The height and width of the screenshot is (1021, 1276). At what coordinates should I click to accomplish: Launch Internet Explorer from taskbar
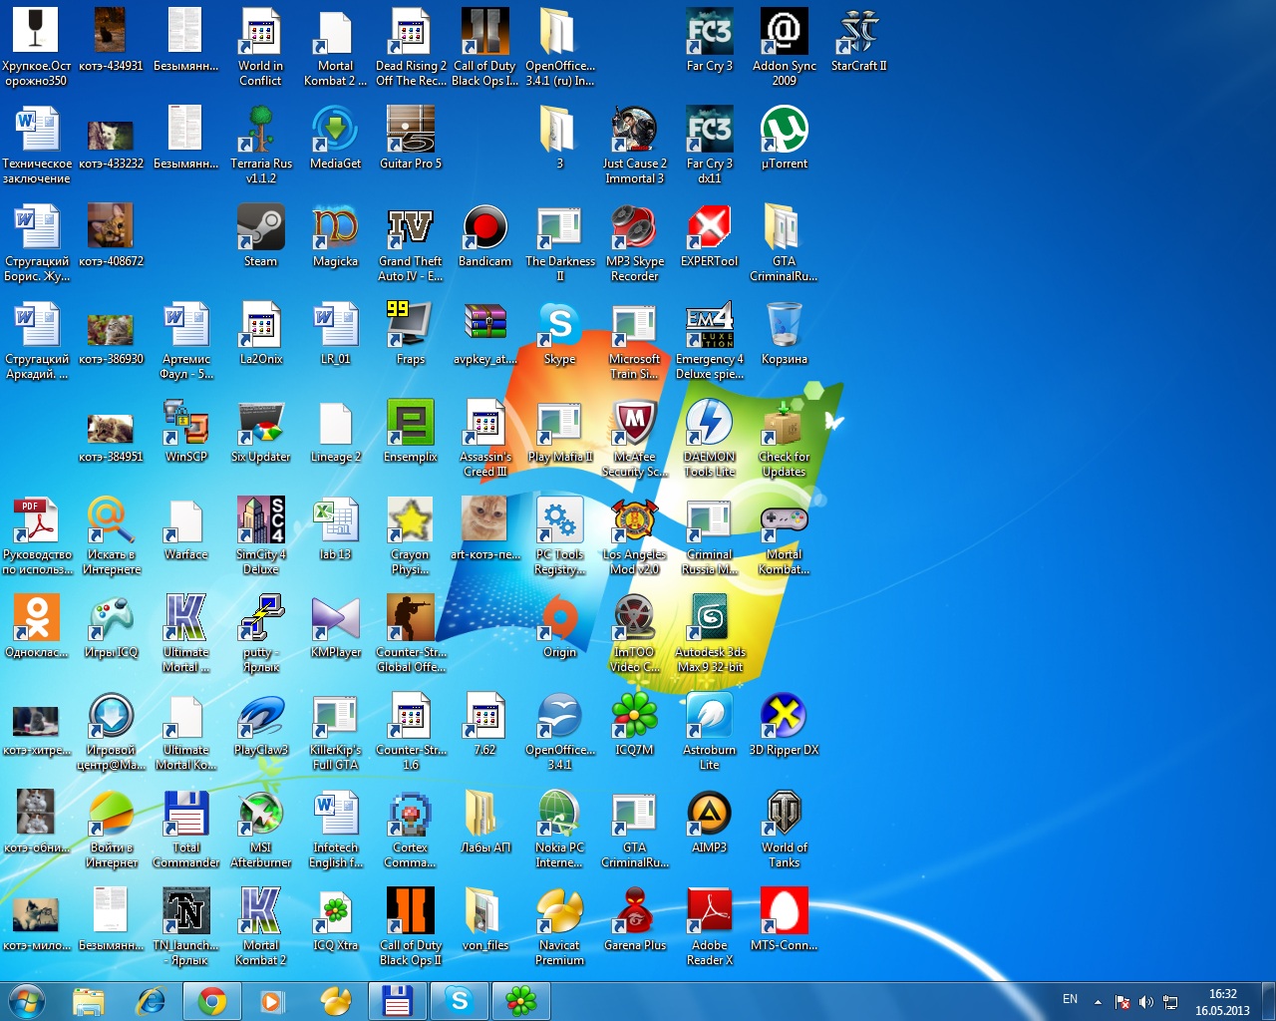[x=151, y=1001]
